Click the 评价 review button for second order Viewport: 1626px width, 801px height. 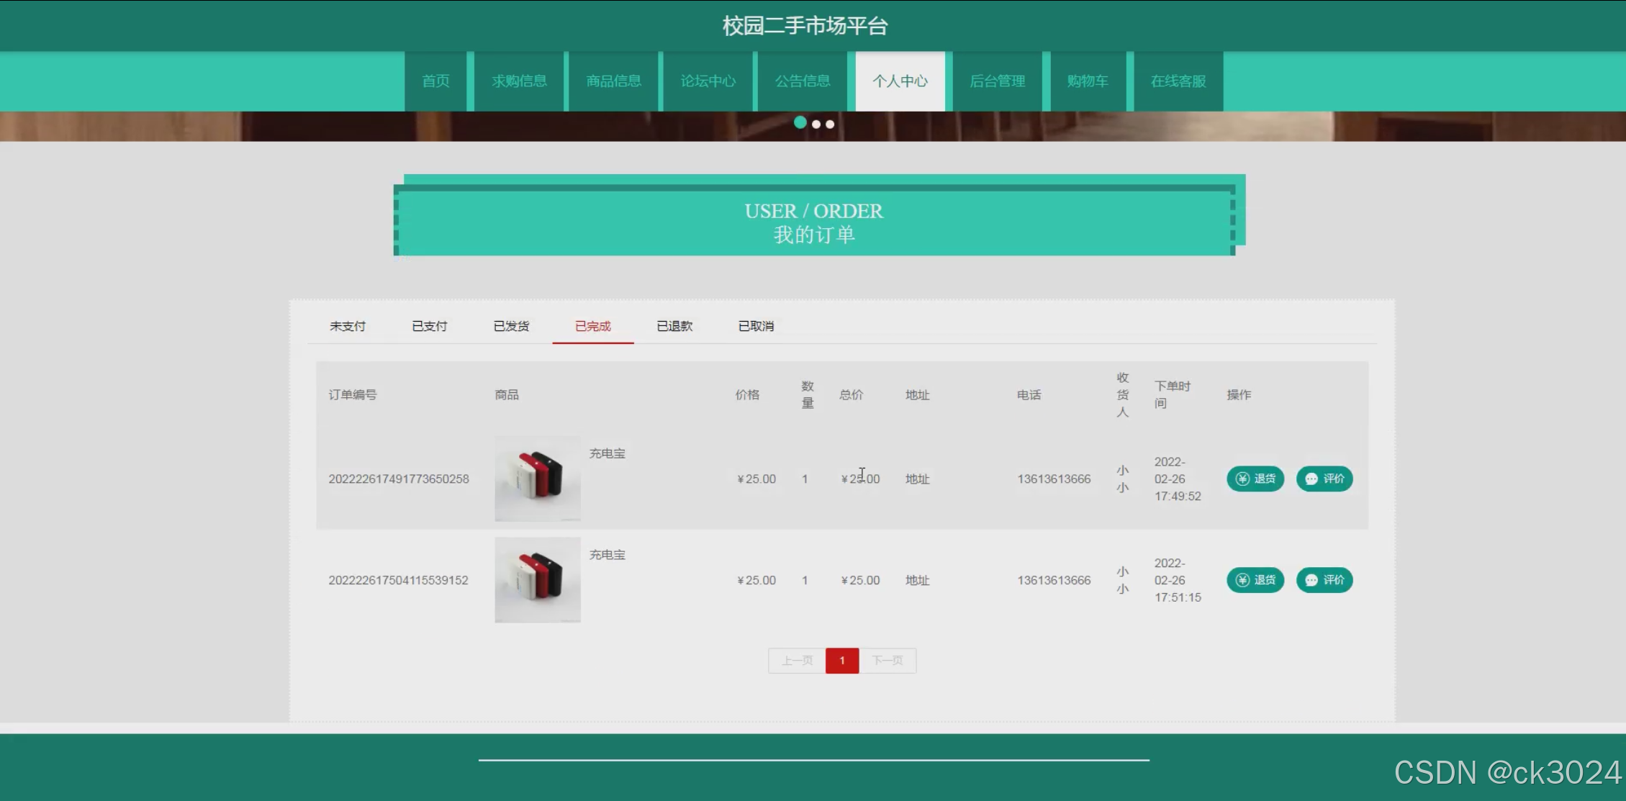point(1324,580)
